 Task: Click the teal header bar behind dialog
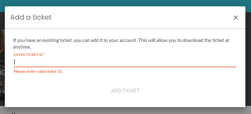pyautogui.click(x=125, y=3)
